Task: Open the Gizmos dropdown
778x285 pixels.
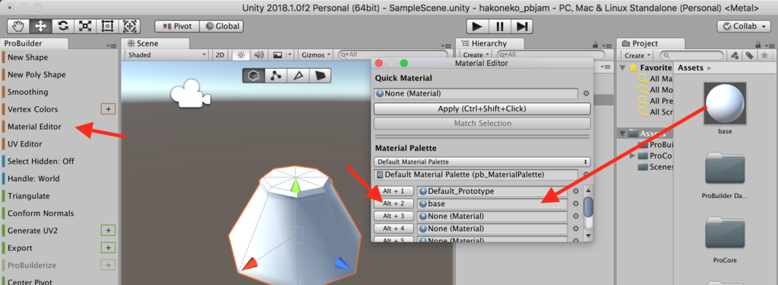Action: point(316,55)
